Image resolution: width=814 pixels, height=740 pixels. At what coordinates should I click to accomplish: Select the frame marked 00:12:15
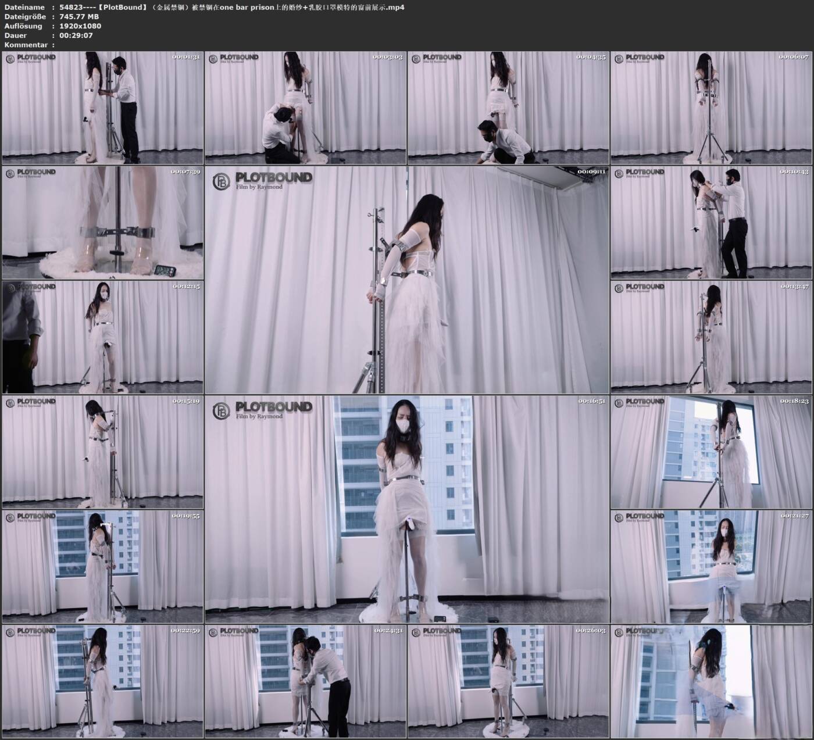[102, 337]
